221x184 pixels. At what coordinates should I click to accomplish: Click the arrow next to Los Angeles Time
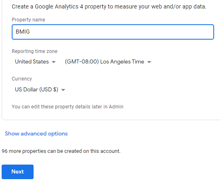149,62
